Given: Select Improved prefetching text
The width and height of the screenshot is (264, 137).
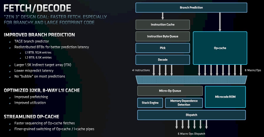Looking at the screenshot, I should [x=31, y=97].
